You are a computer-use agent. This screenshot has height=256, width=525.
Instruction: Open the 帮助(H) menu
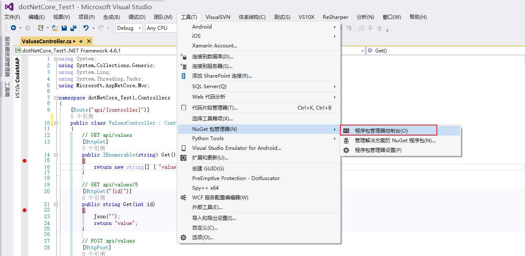coord(418,17)
